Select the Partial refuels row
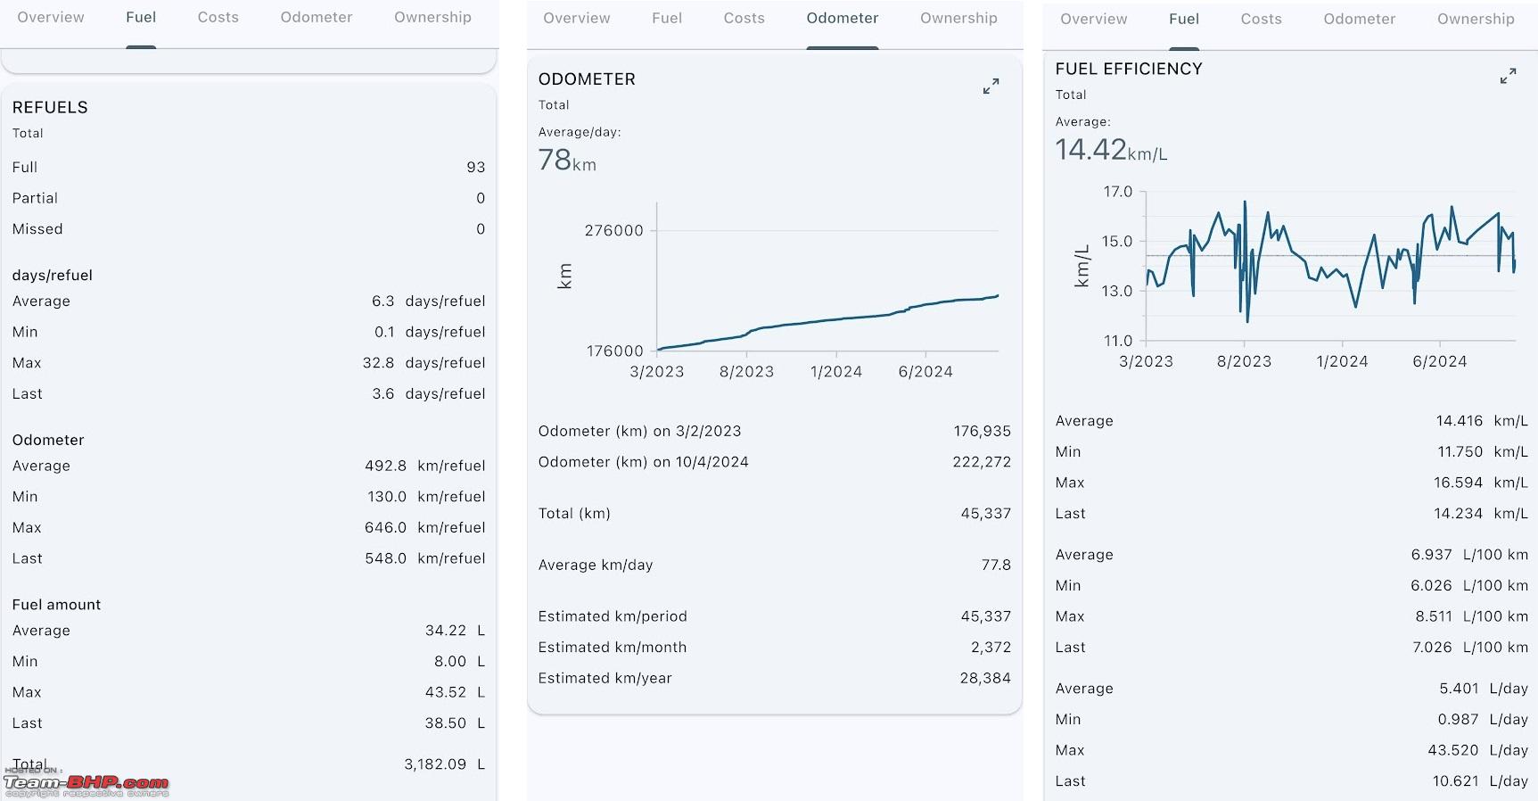Image resolution: width=1538 pixels, height=801 pixels. coord(249,198)
